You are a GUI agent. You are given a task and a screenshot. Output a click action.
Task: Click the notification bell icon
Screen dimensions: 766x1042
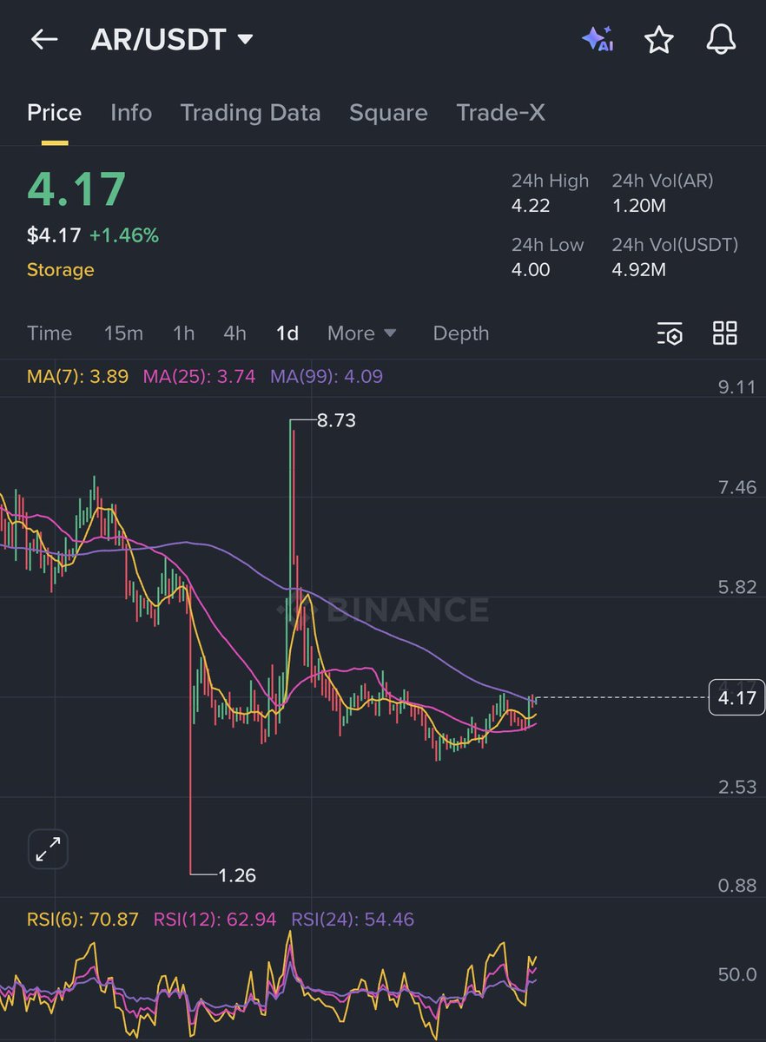(x=721, y=39)
